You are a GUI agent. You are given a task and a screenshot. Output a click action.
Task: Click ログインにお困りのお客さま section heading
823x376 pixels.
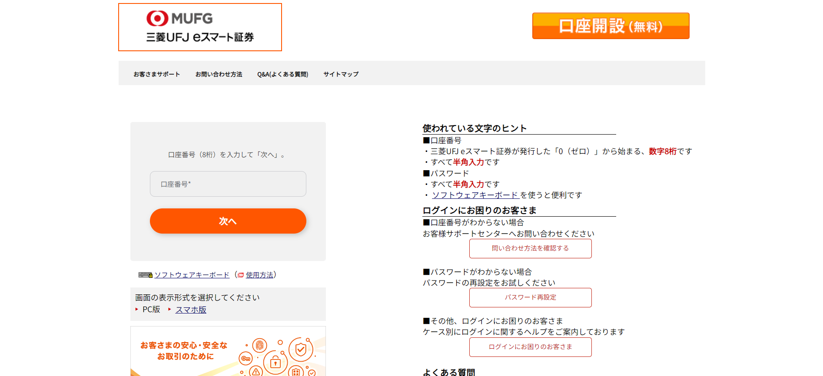coord(480,210)
